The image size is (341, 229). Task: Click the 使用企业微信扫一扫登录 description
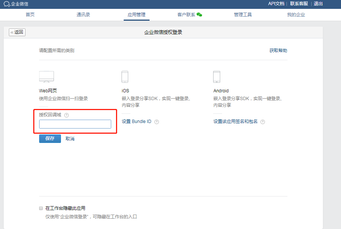click(x=63, y=99)
